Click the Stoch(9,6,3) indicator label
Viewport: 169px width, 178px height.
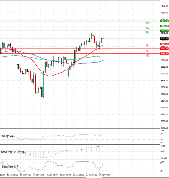(10, 167)
